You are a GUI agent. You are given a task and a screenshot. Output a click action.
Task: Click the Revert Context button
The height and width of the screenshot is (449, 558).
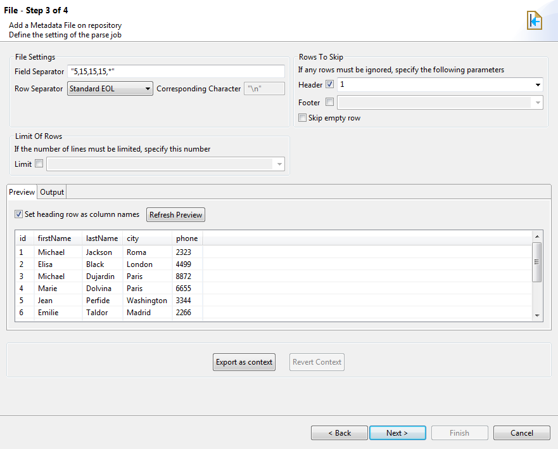317,361
